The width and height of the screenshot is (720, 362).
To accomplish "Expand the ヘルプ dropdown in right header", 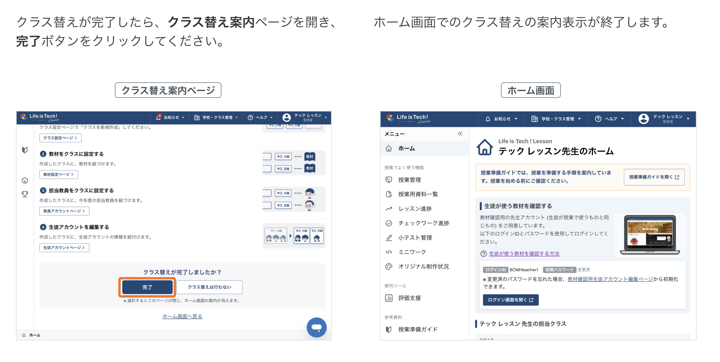I will (610, 119).
